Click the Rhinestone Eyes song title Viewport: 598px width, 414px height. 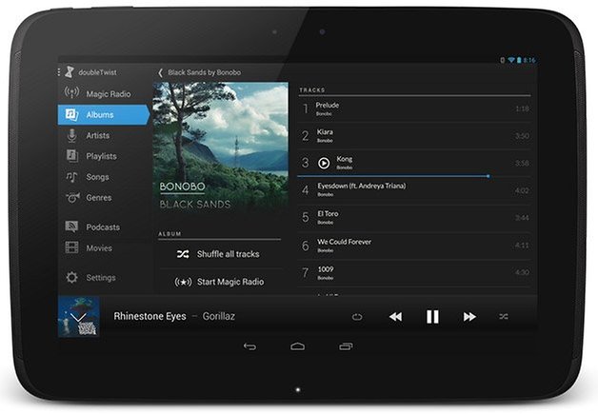click(x=149, y=316)
